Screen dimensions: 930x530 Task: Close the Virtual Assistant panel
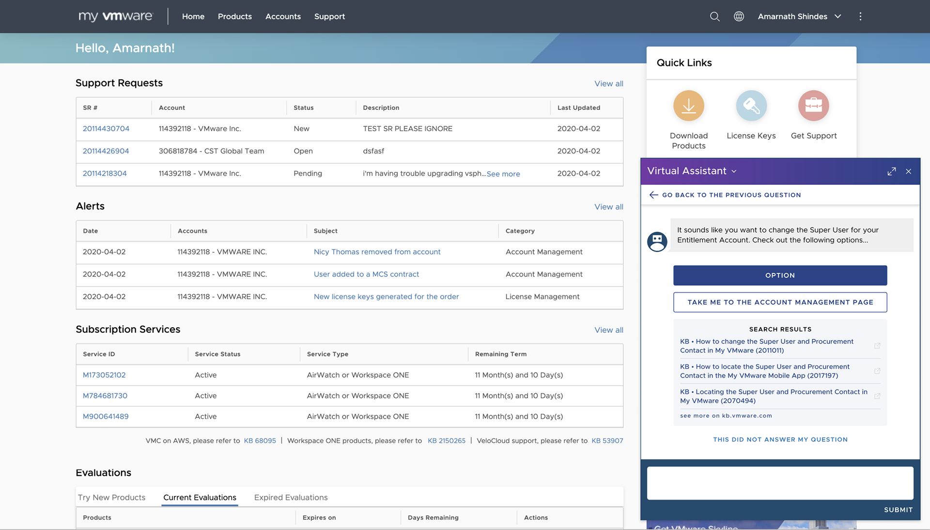(x=909, y=171)
